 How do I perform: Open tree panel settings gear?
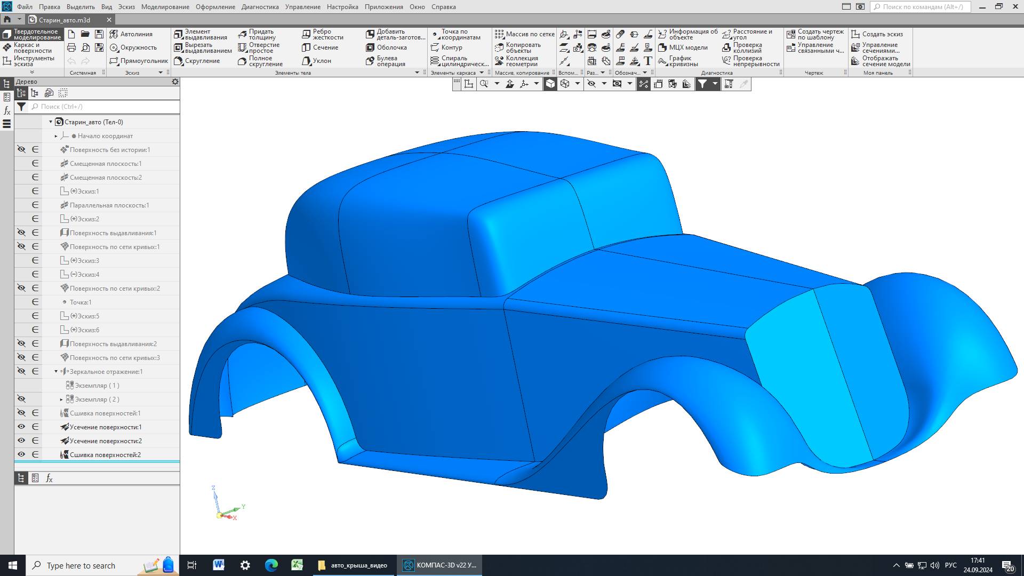[x=175, y=82]
